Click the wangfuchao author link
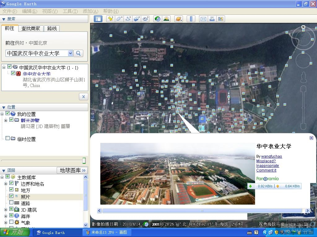The image size is (317, 237). 271,156
